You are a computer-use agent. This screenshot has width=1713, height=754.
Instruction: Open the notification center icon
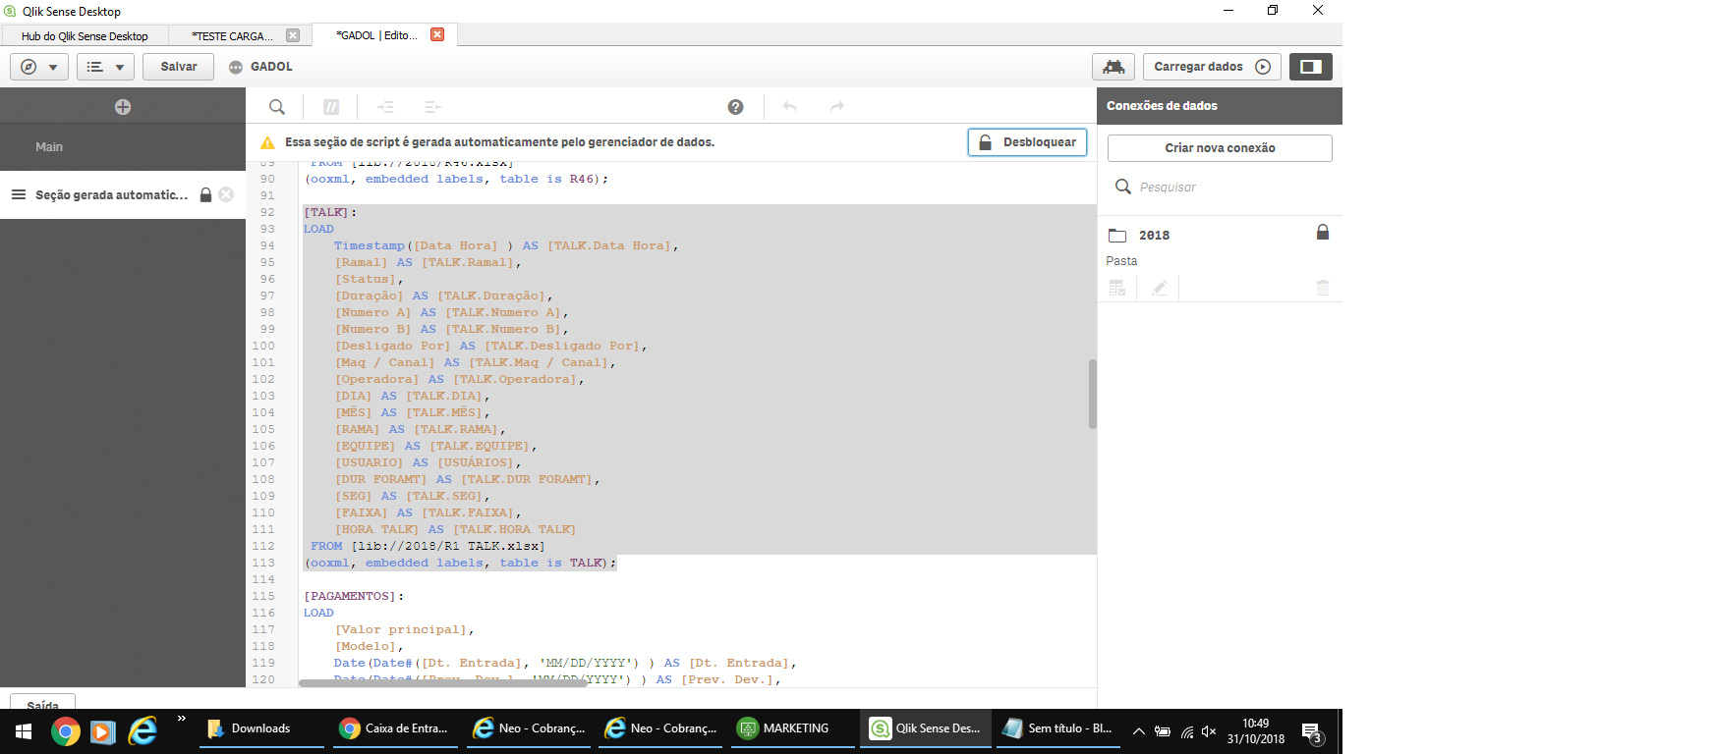1312,731
